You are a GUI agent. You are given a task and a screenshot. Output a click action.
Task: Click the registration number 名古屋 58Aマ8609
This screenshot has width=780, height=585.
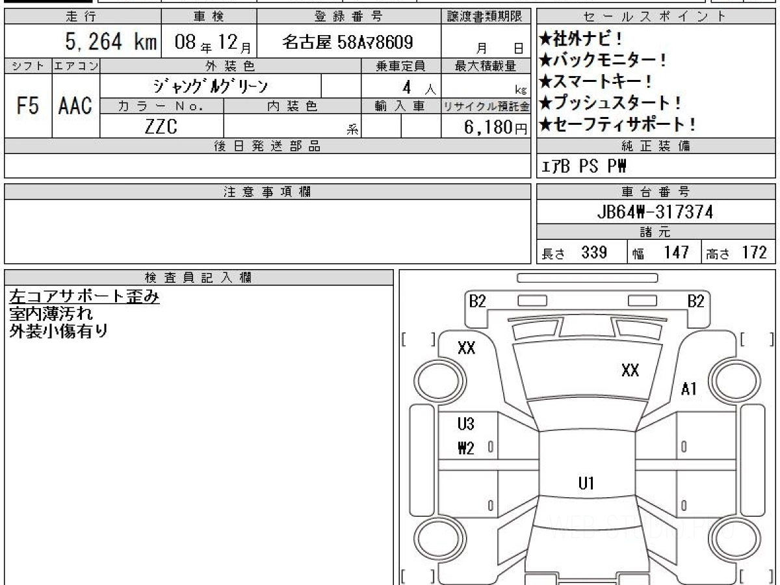(348, 43)
